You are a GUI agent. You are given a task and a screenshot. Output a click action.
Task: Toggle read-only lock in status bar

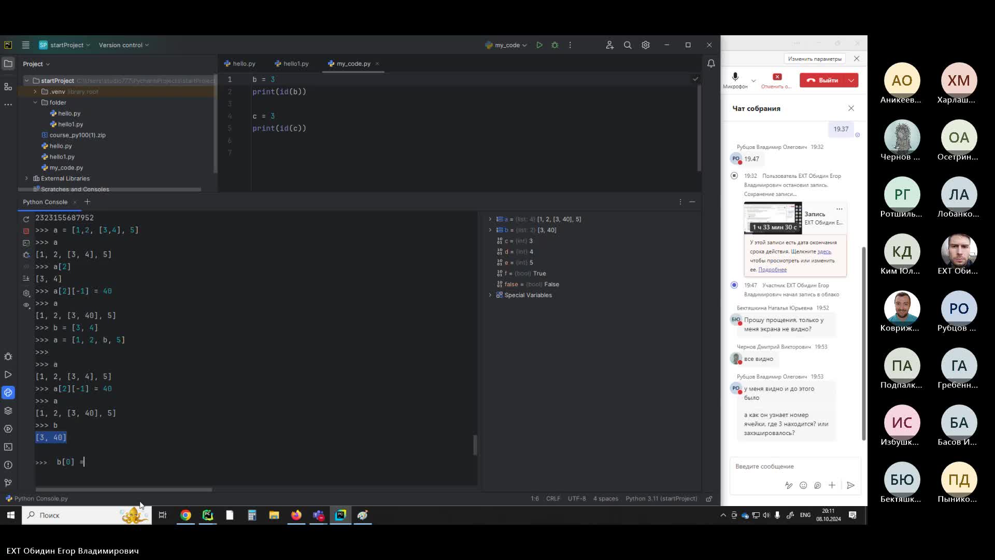[x=709, y=499]
